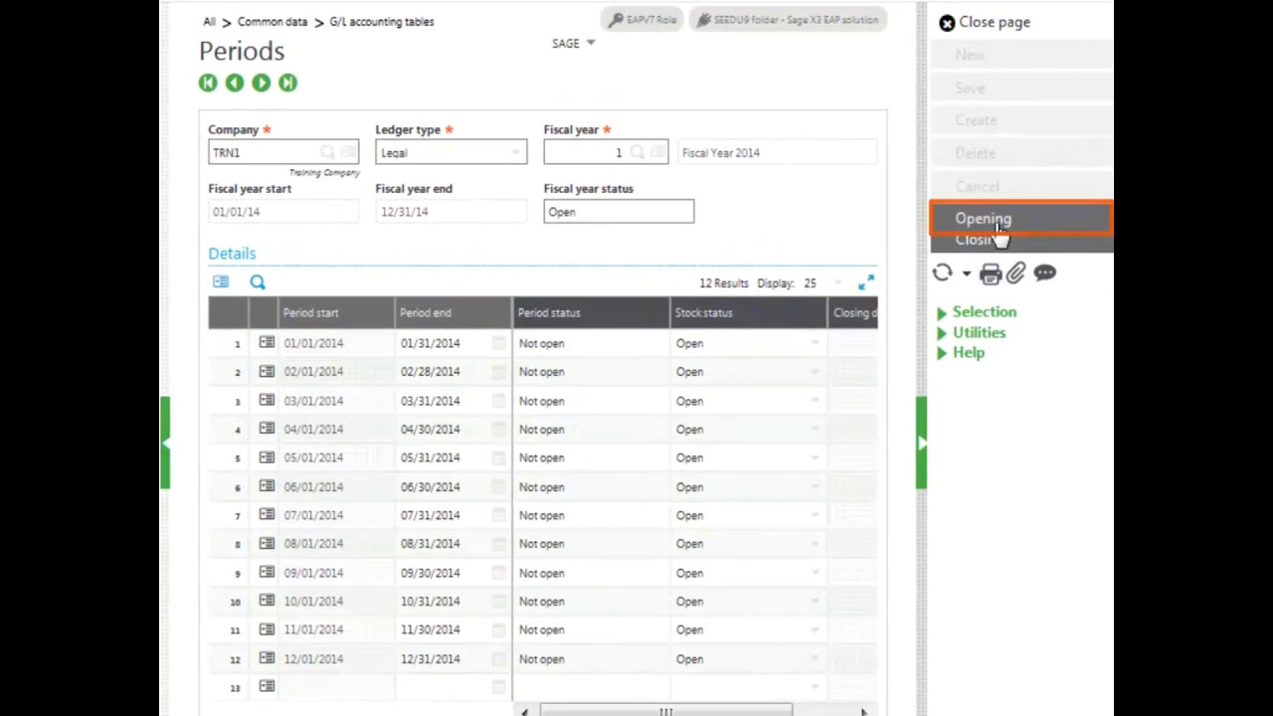Click the printer icon
The width and height of the screenshot is (1273, 716).
991,273
